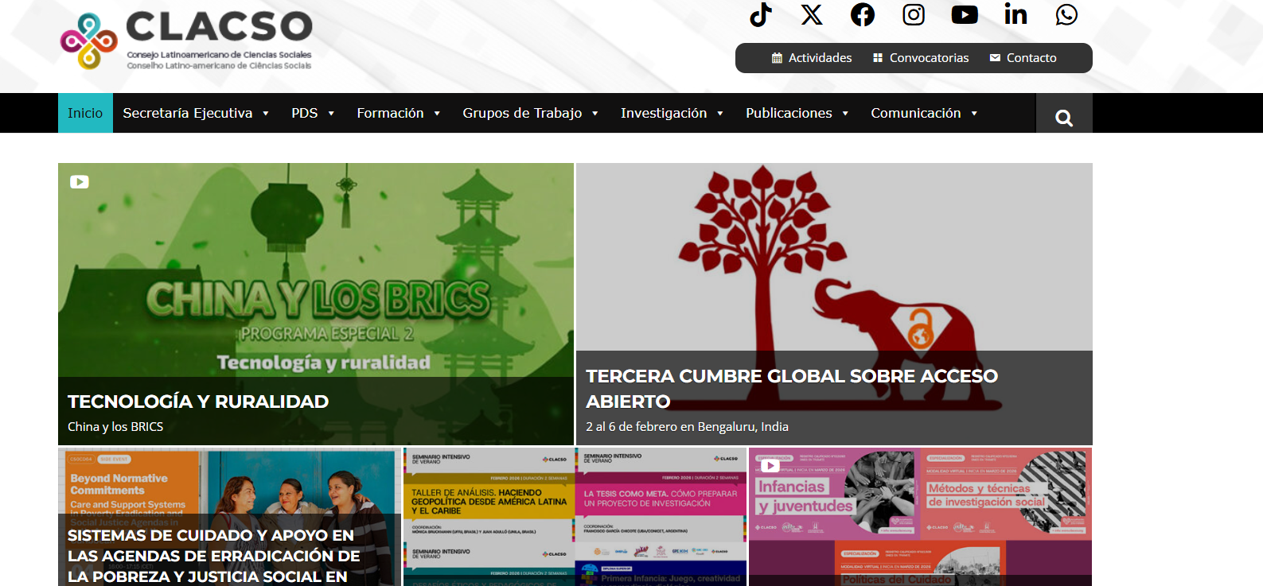Open the WhatsApp contact icon

1066,14
